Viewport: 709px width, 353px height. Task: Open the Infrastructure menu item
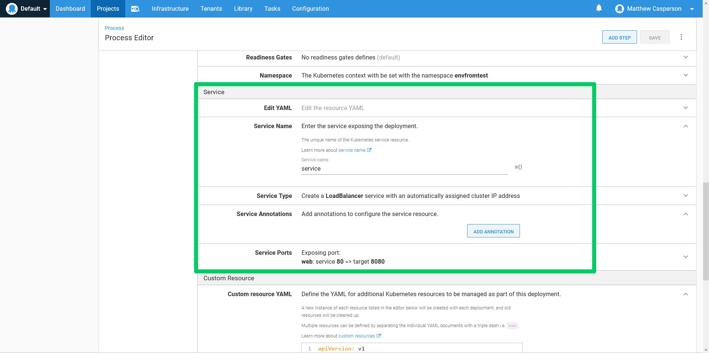click(x=170, y=8)
